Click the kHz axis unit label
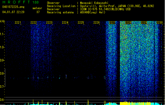The height and width of the screenshot is (105, 165). pos(2,21)
